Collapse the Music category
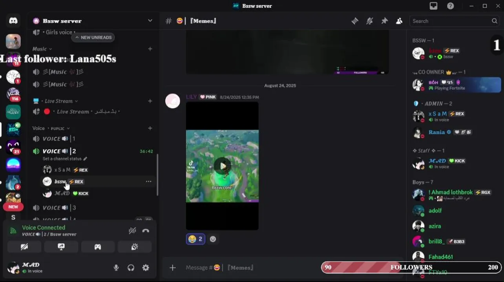 42,49
